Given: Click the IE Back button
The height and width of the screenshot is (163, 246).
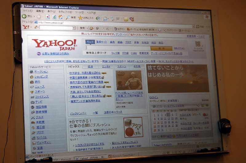Looking at the screenshot, I should point(27,16).
